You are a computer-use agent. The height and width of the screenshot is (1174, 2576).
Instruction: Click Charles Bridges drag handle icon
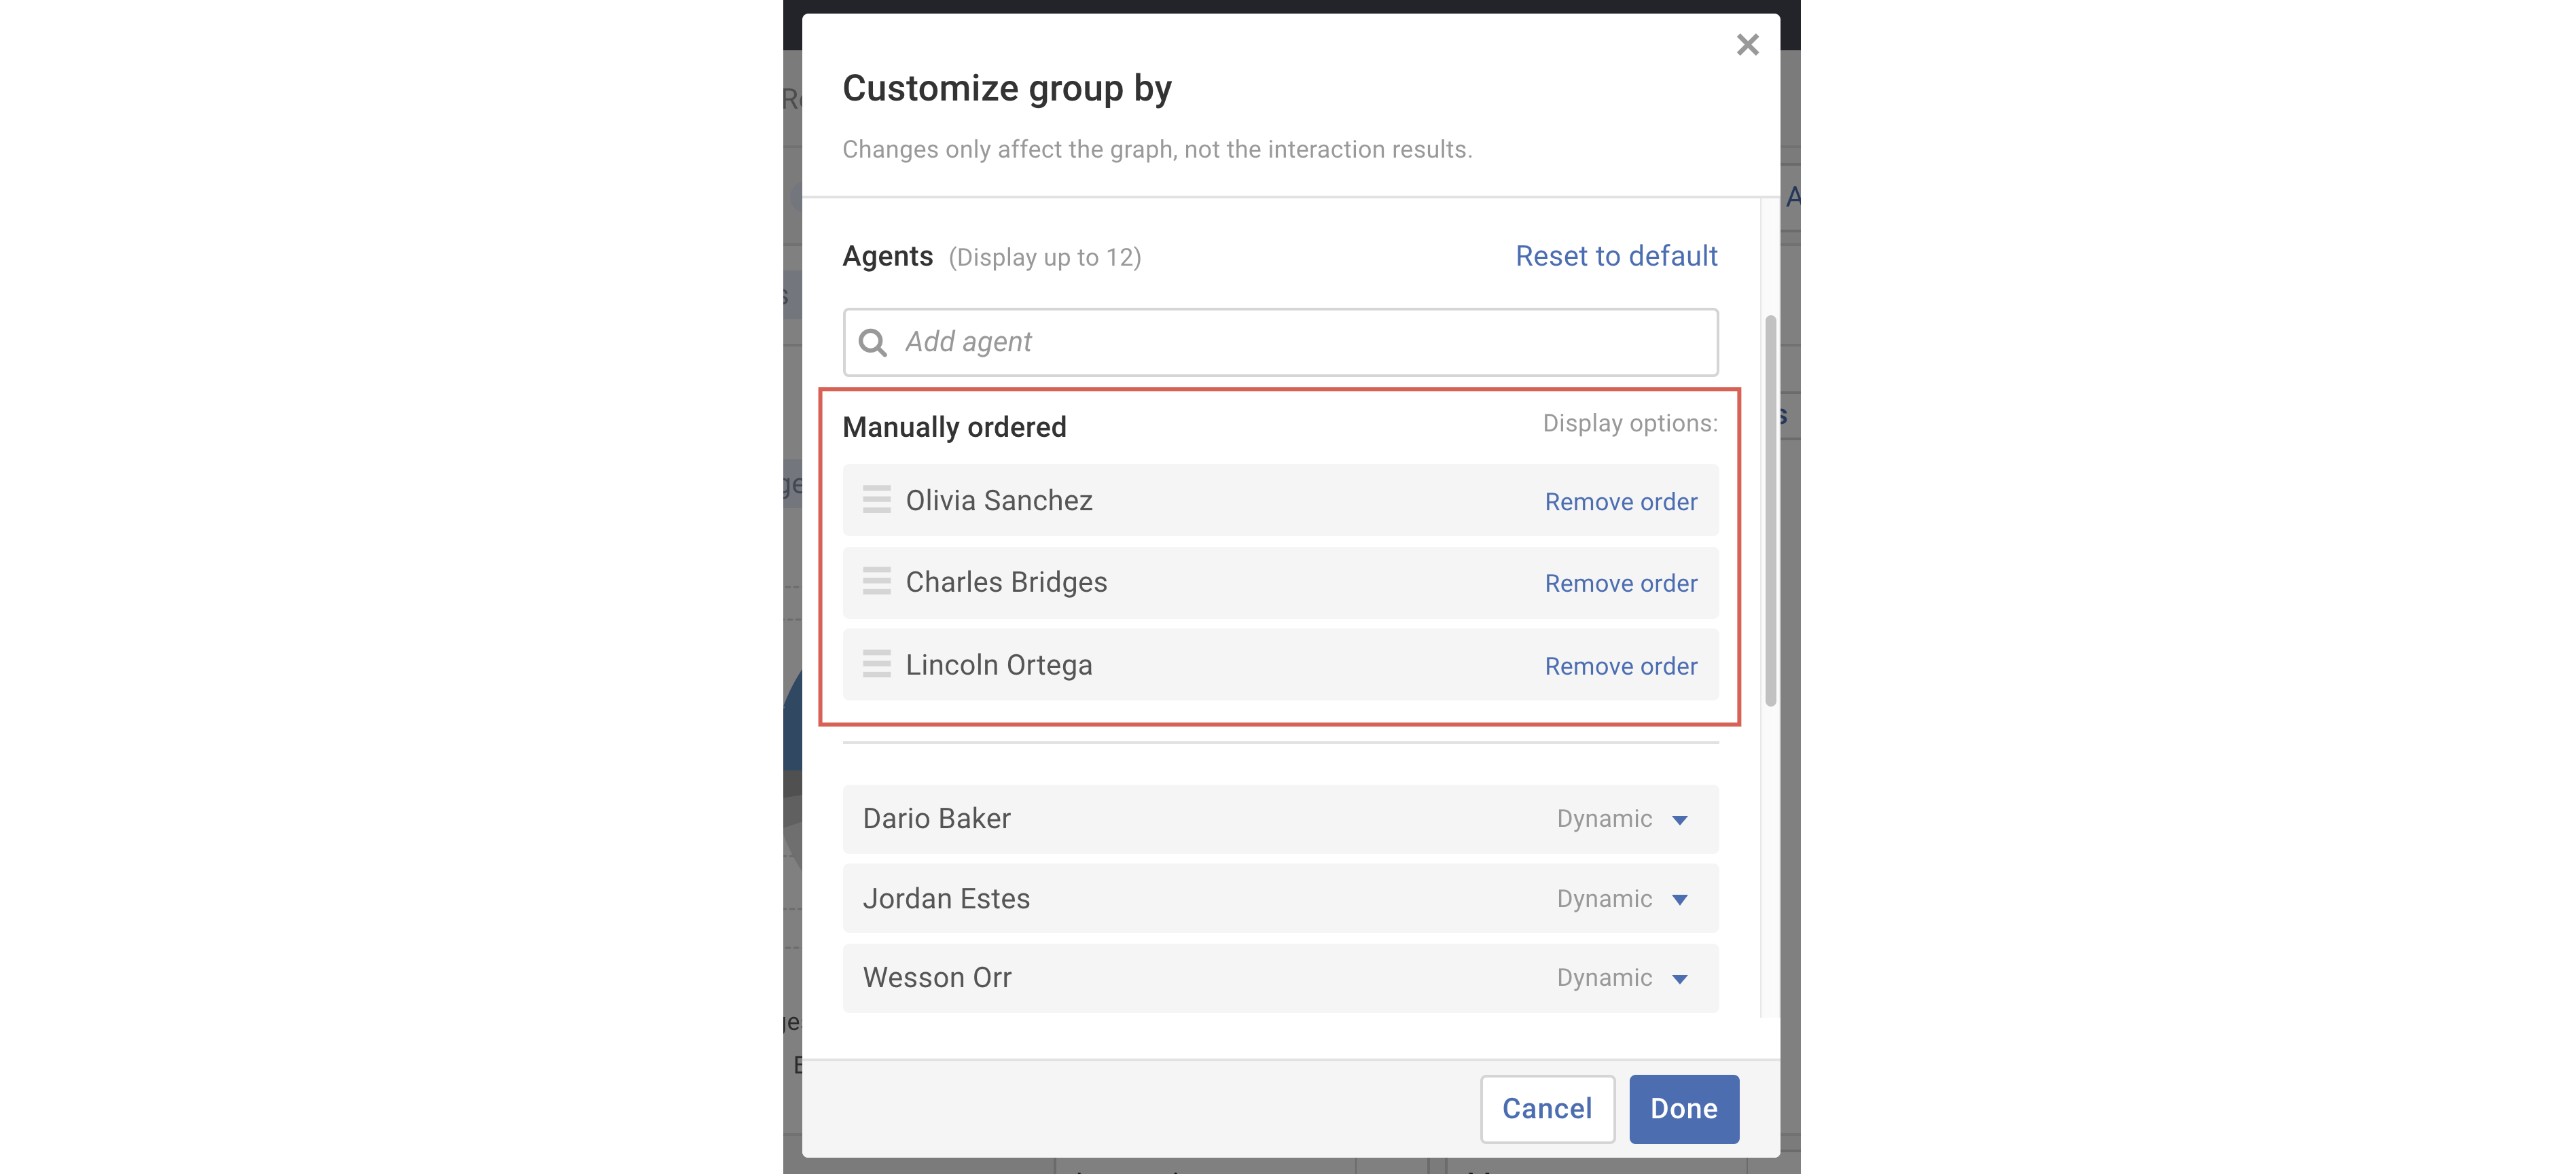coord(876,581)
